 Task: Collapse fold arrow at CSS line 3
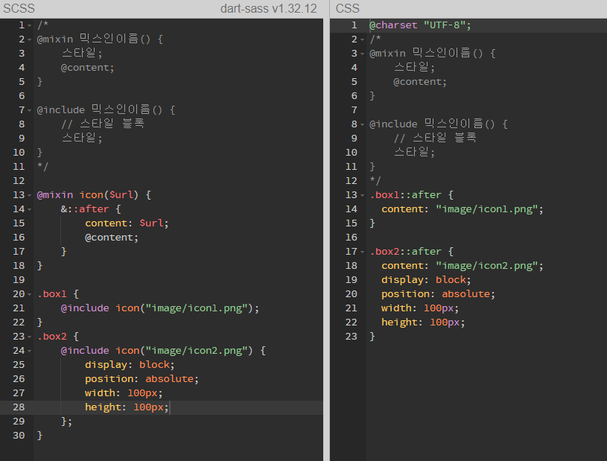(x=363, y=54)
